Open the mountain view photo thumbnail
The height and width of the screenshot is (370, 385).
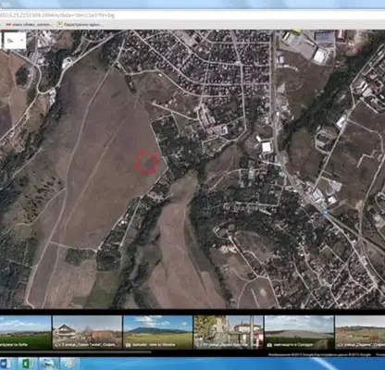[157, 332]
